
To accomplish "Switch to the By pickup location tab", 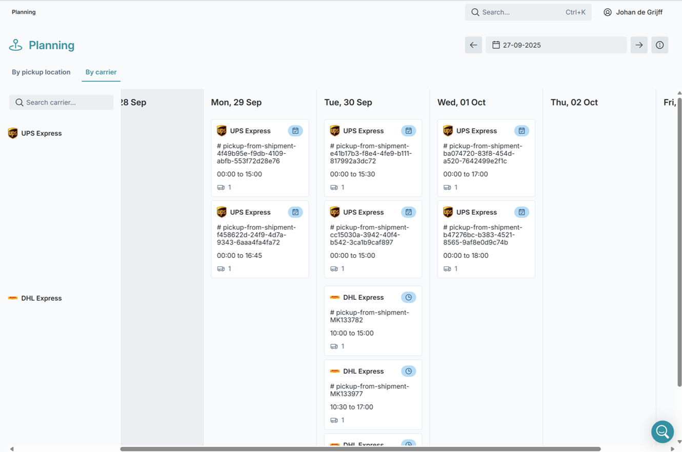I will pyautogui.click(x=41, y=72).
